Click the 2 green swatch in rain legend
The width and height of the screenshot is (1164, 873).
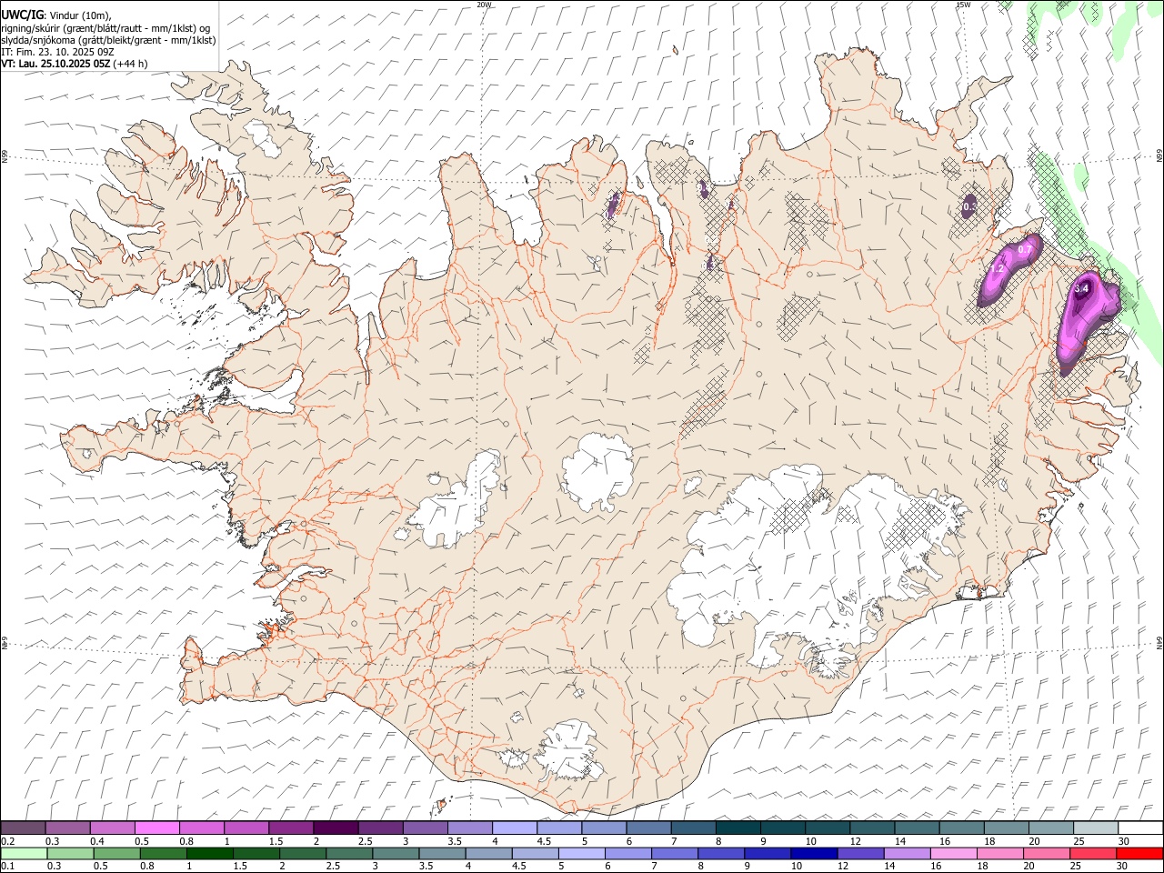[302, 853]
